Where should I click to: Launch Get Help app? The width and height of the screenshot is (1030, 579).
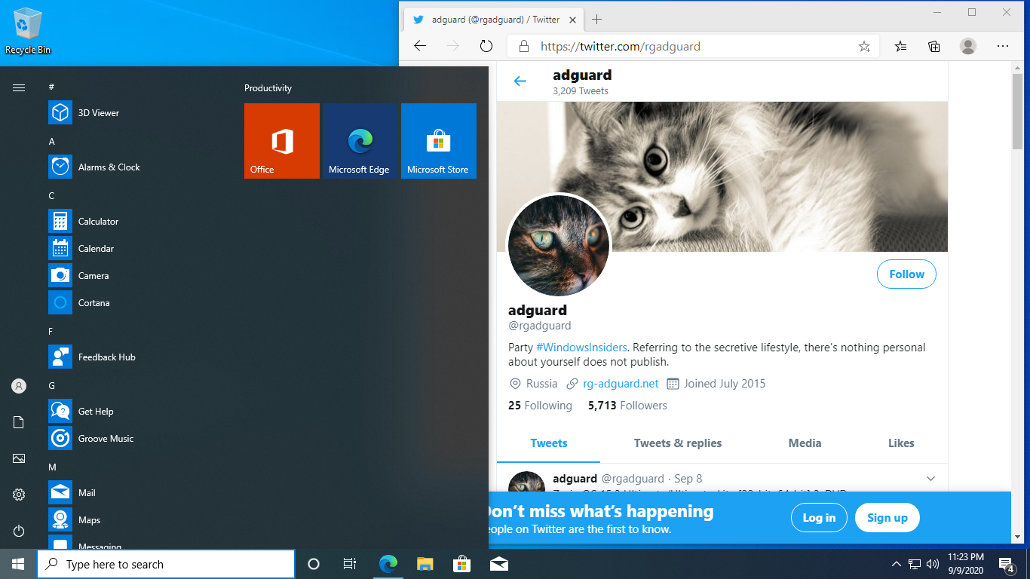click(136, 412)
